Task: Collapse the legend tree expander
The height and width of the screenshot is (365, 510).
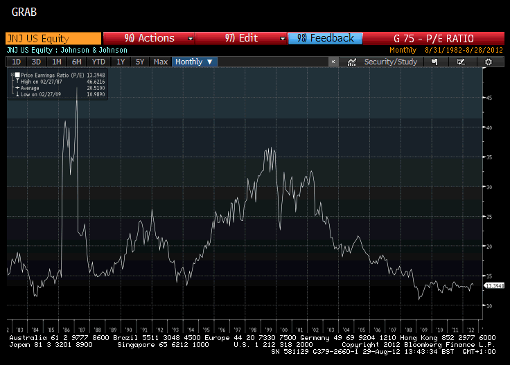Action: coord(12,75)
